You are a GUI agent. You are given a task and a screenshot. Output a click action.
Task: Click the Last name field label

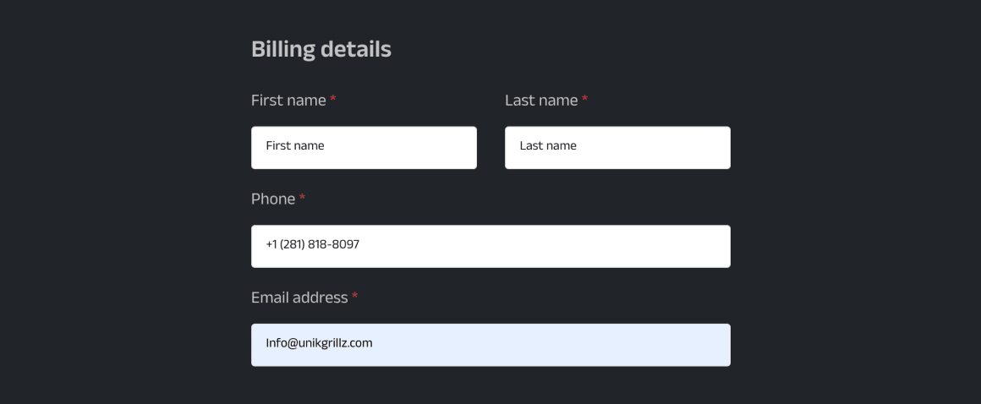(541, 100)
